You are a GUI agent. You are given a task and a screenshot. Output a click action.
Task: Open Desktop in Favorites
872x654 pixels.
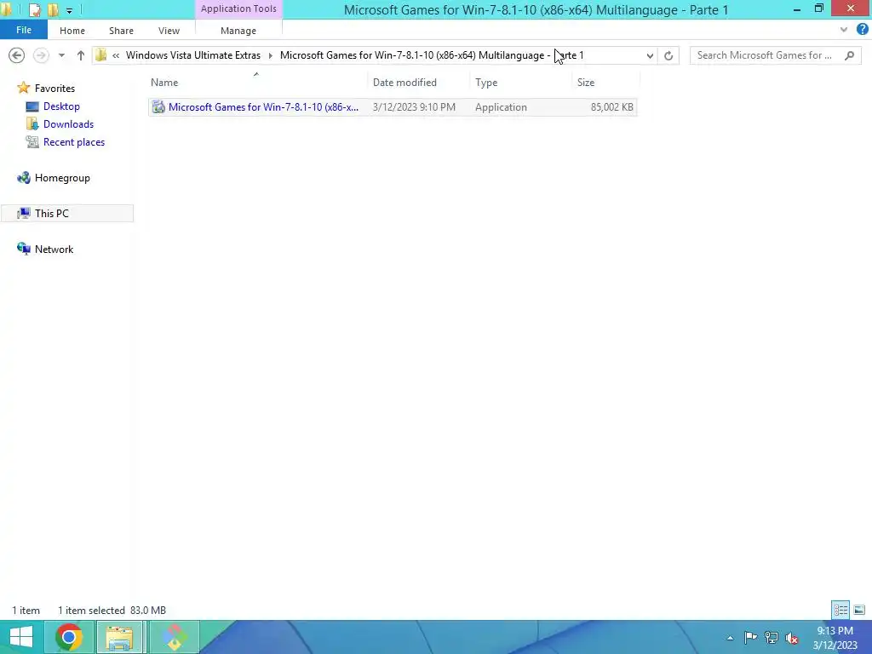tap(61, 106)
